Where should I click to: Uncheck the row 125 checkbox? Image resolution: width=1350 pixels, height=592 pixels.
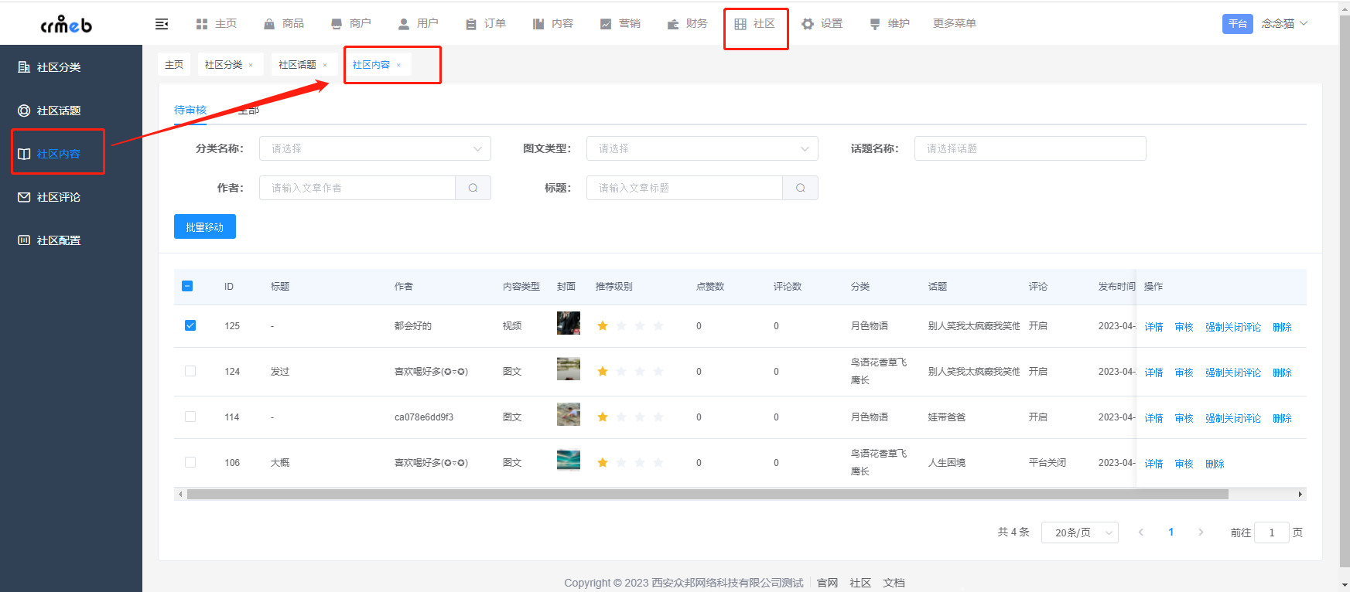click(190, 325)
